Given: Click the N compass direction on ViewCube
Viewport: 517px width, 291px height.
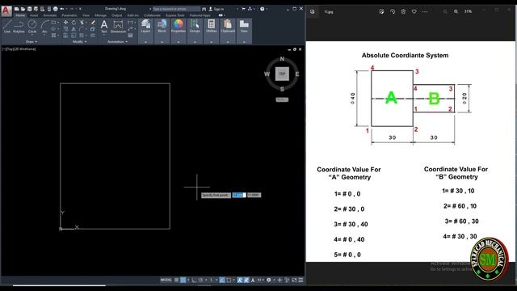Looking at the screenshot, I should point(282,59).
